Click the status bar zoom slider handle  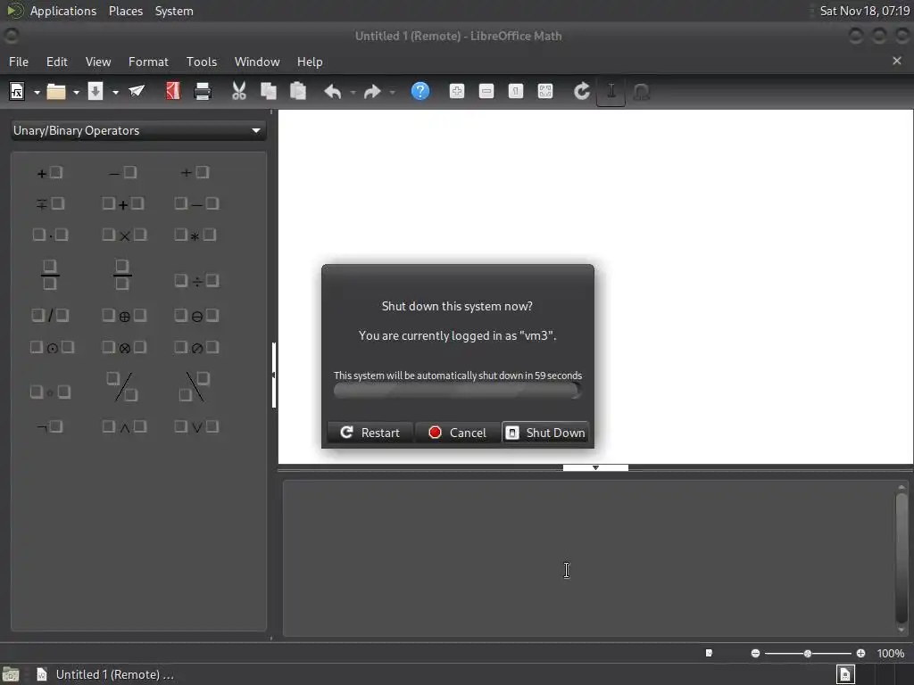point(807,654)
